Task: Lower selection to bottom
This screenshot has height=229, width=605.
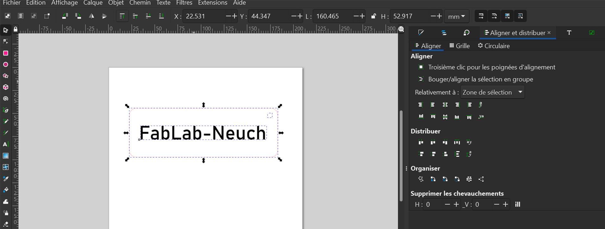Action: pyautogui.click(x=161, y=16)
